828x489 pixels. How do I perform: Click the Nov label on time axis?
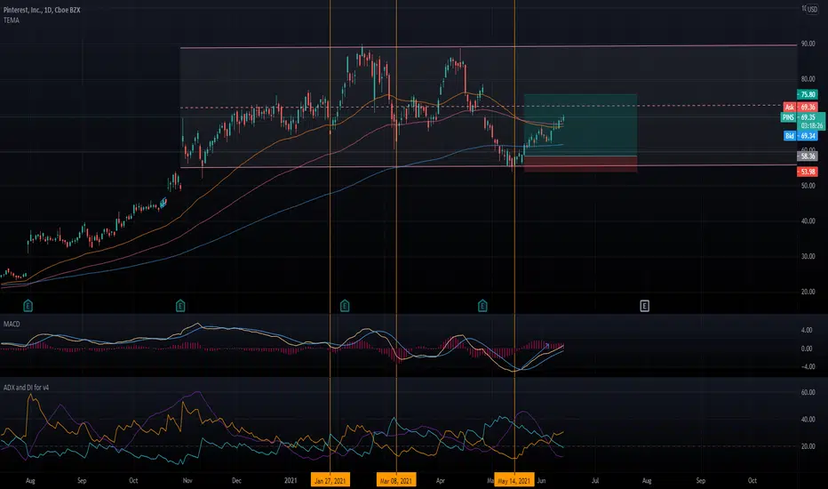pyautogui.click(x=187, y=480)
